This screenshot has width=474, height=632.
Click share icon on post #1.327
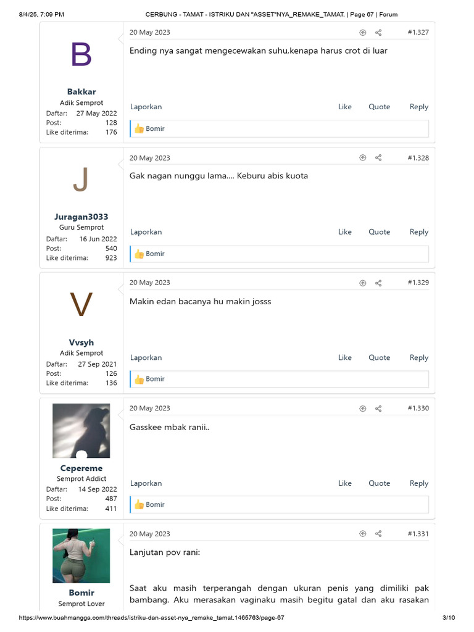pos(378,33)
